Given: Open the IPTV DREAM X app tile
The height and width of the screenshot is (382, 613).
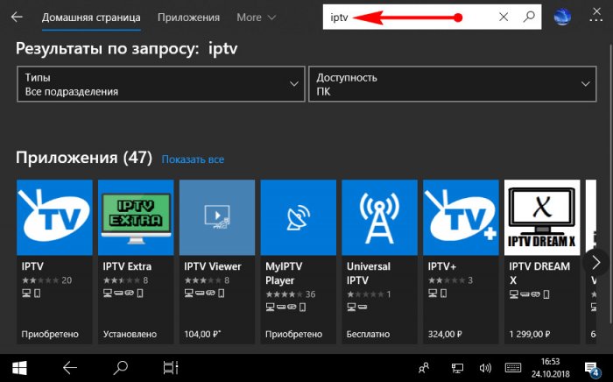Looking at the screenshot, I should click(x=542, y=217).
